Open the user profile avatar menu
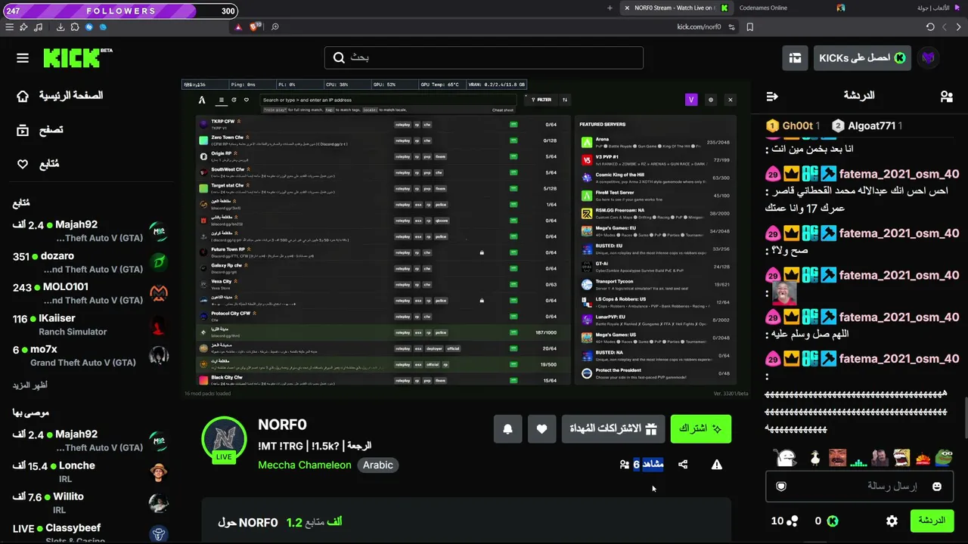Image resolution: width=968 pixels, height=544 pixels. coord(929,58)
